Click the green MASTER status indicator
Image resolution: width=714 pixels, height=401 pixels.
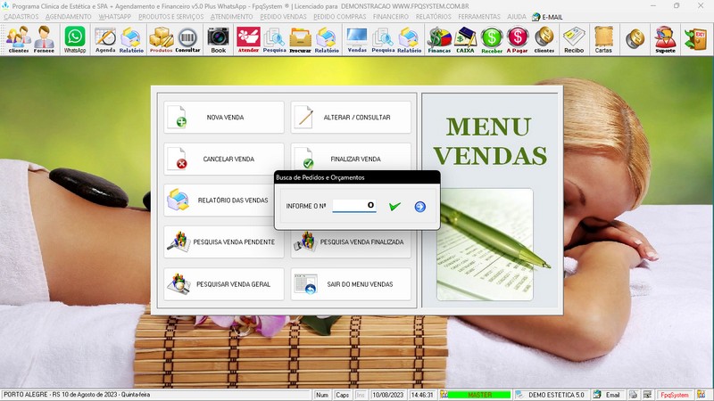pos(479,395)
